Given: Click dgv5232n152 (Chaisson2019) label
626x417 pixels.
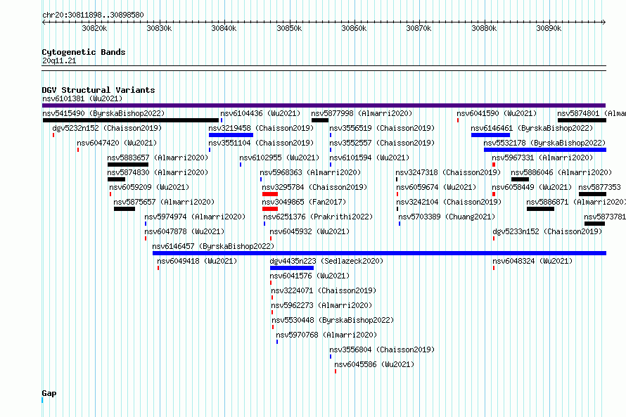Looking at the screenshot, I should [x=107, y=128].
